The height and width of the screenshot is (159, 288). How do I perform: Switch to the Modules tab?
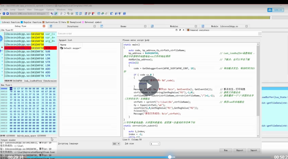pyautogui.click(x=174, y=26)
